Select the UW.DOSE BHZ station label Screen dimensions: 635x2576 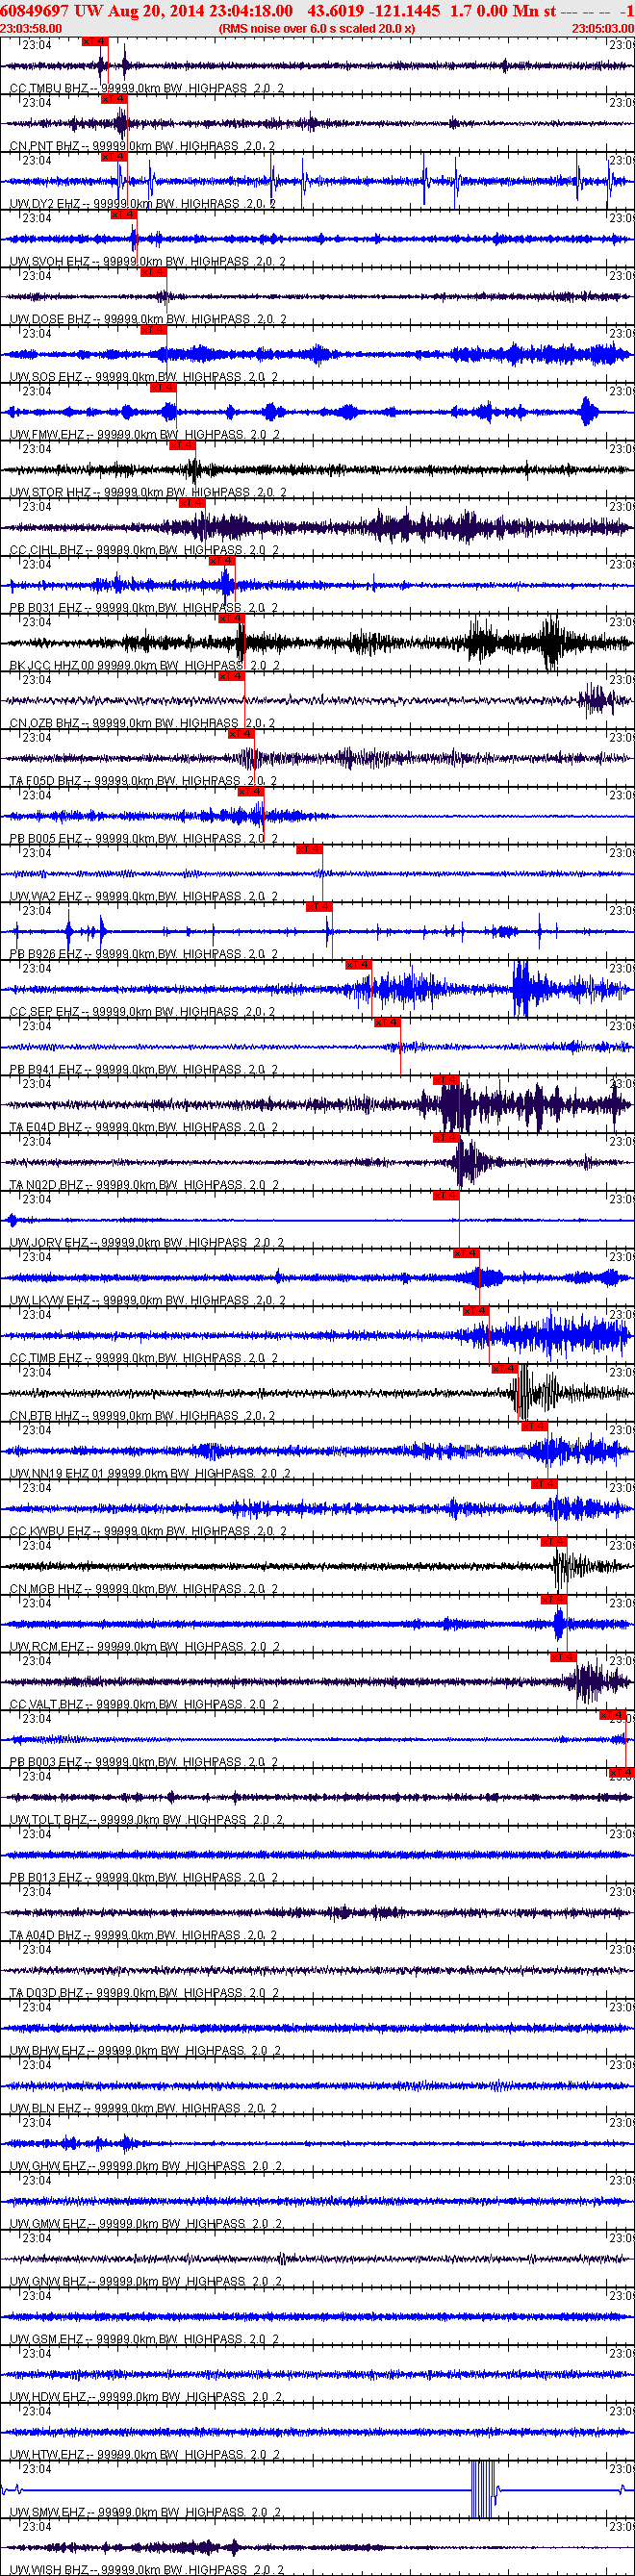[x=148, y=319]
